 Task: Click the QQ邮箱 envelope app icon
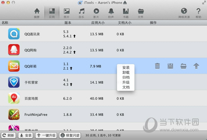click(14, 66)
